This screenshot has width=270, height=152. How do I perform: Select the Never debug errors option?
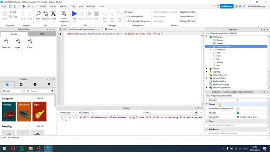tap(126, 12)
